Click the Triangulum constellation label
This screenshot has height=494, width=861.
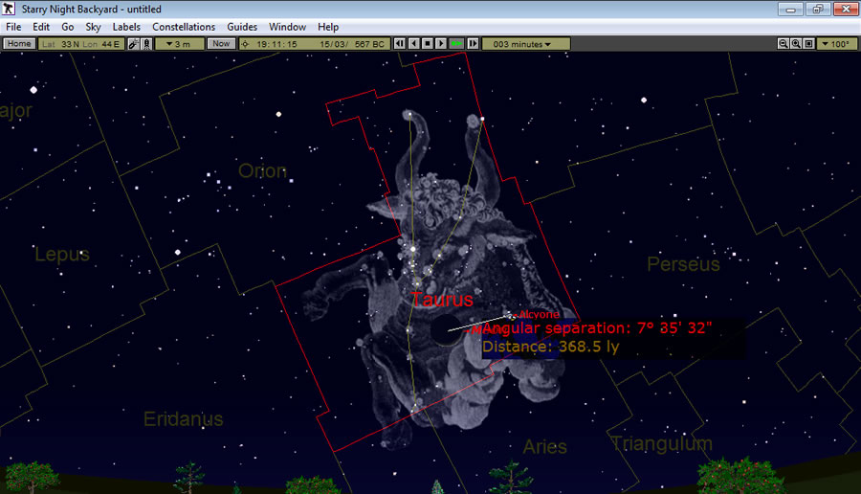[x=662, y=443]
